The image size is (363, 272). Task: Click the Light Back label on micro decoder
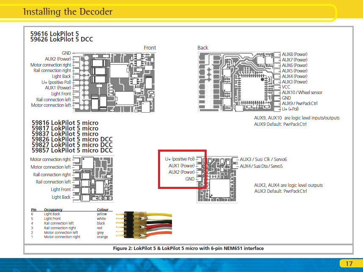(61, 197)
